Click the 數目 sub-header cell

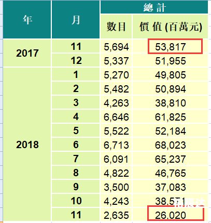coord(116,27)
